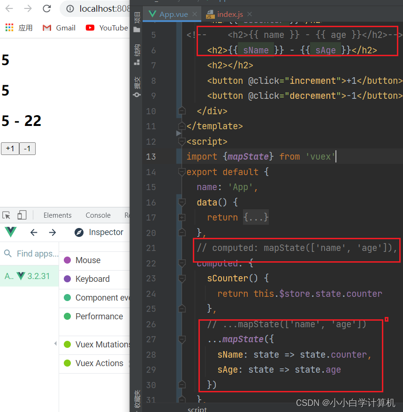
Task: Collapse the mapState fold on line 27
Action: click(x=182, y=339)
